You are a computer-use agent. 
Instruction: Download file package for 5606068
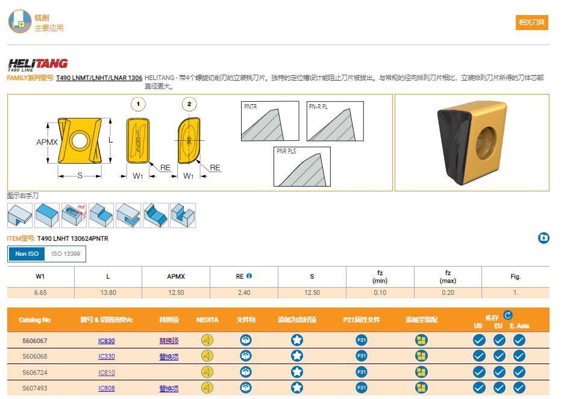246,356
